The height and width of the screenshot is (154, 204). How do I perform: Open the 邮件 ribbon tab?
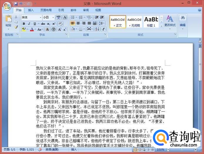click(x=73, y=10)
